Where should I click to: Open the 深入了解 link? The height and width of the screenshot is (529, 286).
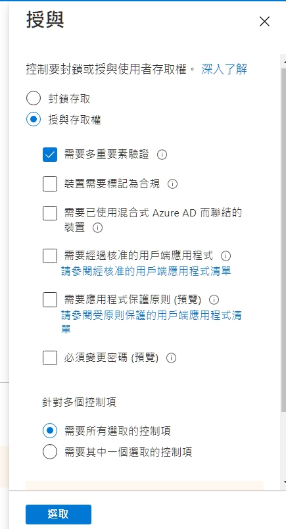(224, 69)
